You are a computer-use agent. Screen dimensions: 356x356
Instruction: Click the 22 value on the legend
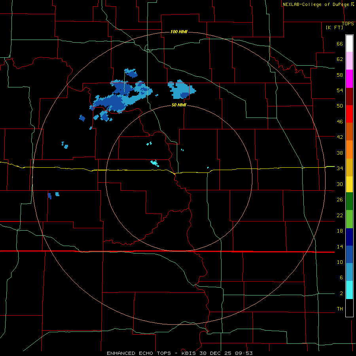point(340,215)
